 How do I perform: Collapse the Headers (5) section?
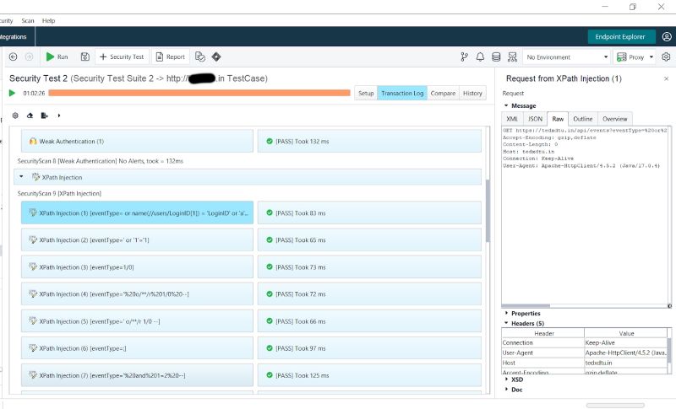(x=506, y=323)
